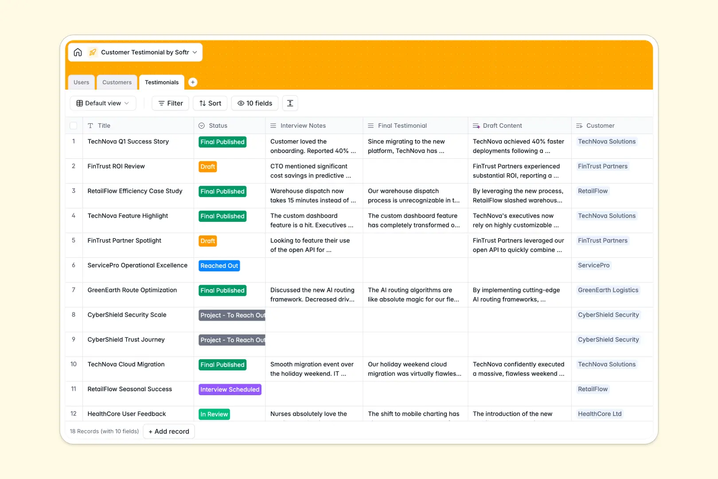Click the grid view icon on Default view
The image size is (718, 479).
[x=79, y=103]
